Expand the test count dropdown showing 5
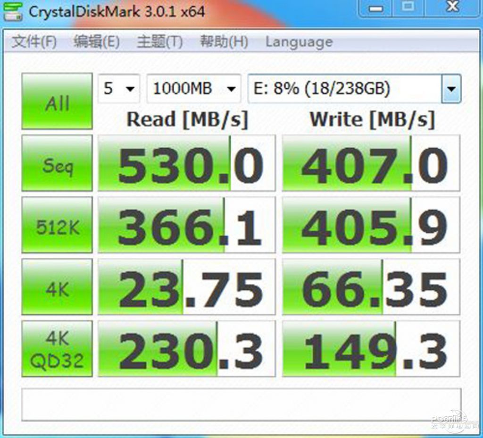Image resolution: width=483 pixels, height=438 pixels. pyautogui.click(x=119, y=89)
